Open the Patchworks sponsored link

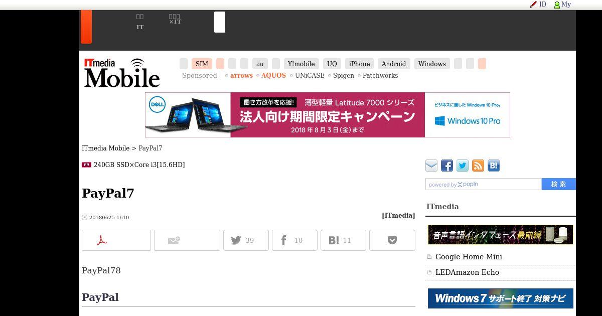tap(380, 76)
